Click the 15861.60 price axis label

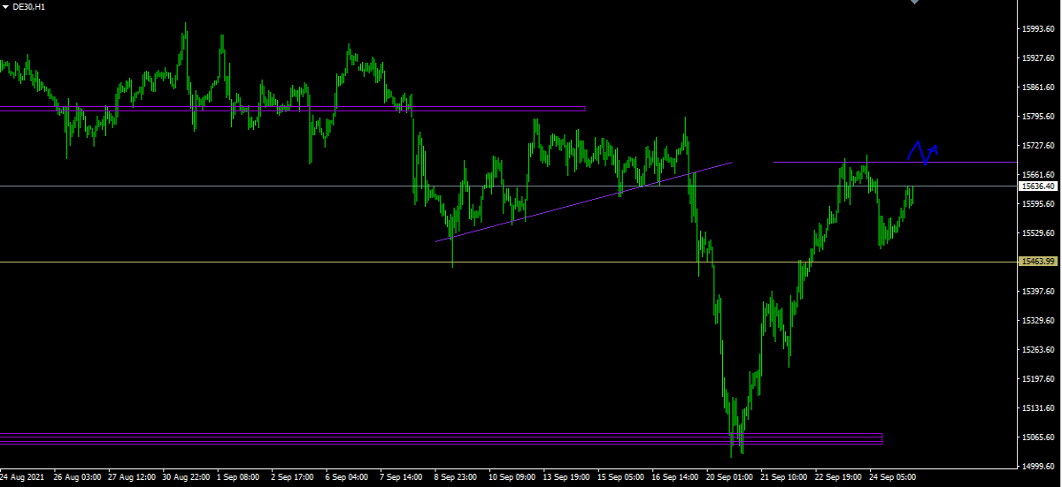tap(1037, 88)
